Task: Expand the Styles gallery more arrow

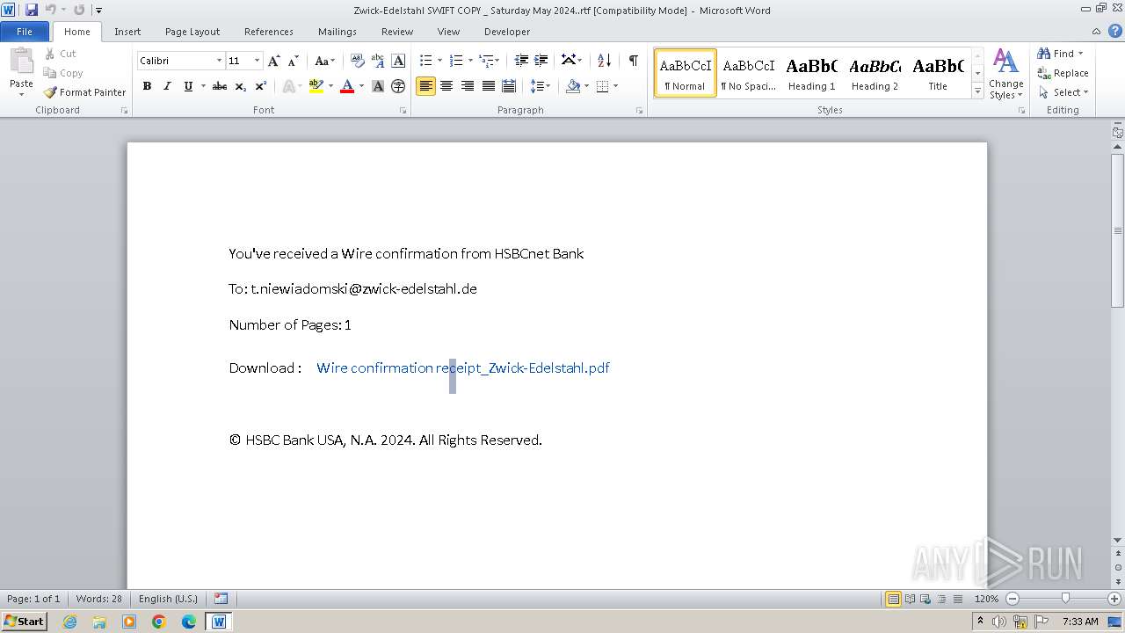Action: (977, 91)
